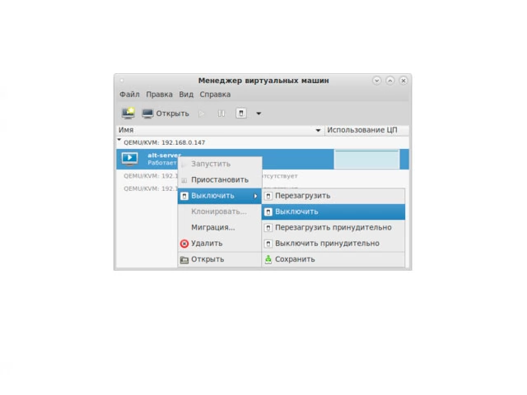Choose Приостановить from context menu
The width and height of the screenshot is (527, 395).
(220, 179)
